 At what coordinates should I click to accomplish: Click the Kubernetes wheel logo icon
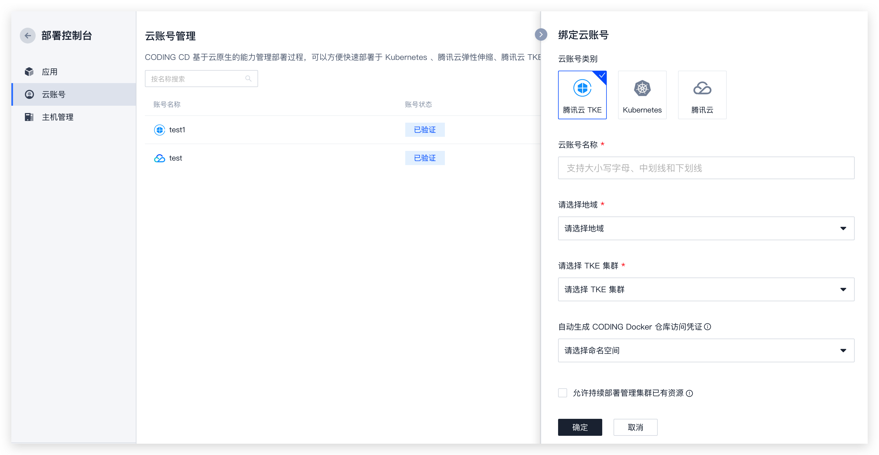(x=642, y=88)
